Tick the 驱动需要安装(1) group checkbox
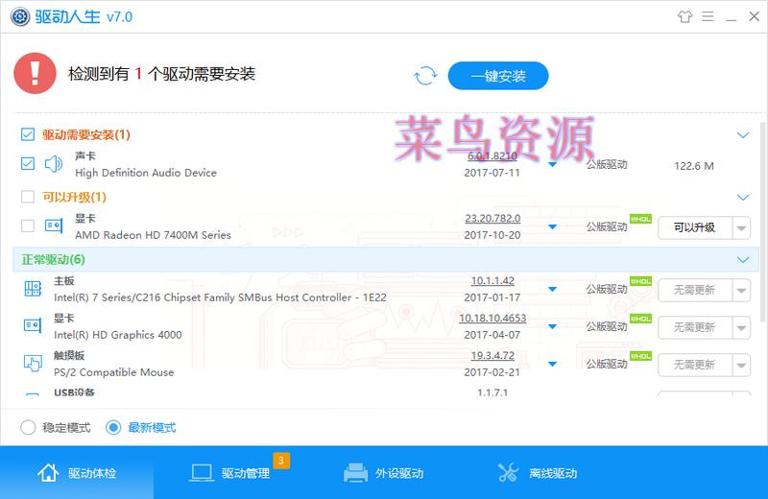The image size is (768, 499). click(x=28, y=134)
